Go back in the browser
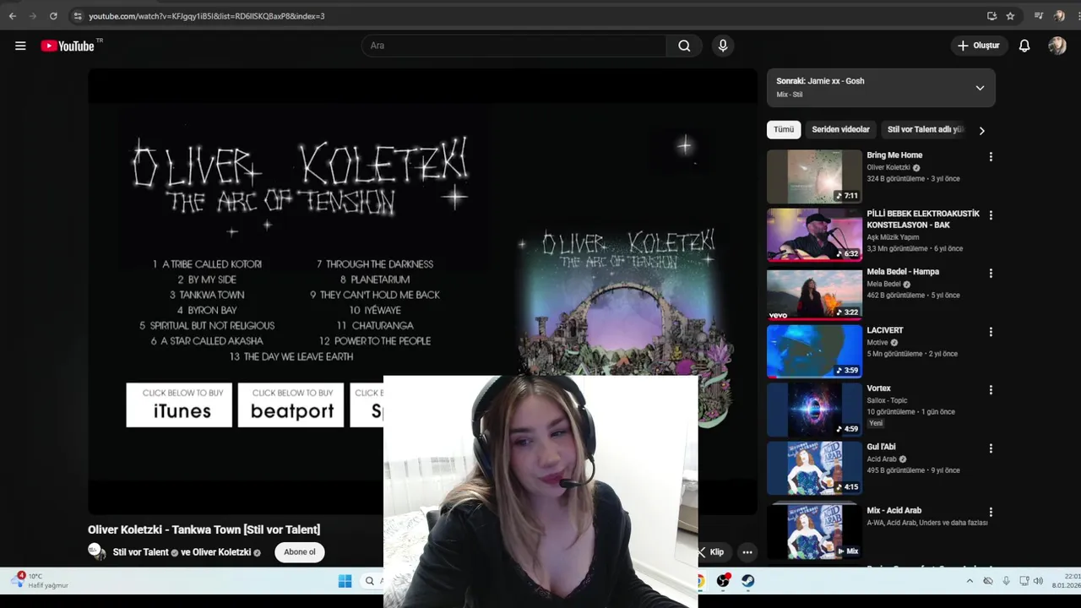 tap(13, 16)
